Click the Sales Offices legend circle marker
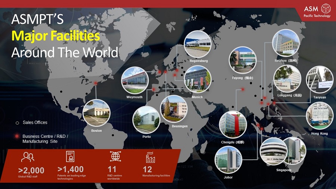Image resolution: width=336 pixels, height=189 pixels. pyautogui.click(x=17, y=123)
